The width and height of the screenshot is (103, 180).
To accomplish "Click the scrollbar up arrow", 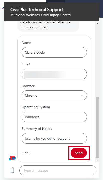I will [97, 24].
